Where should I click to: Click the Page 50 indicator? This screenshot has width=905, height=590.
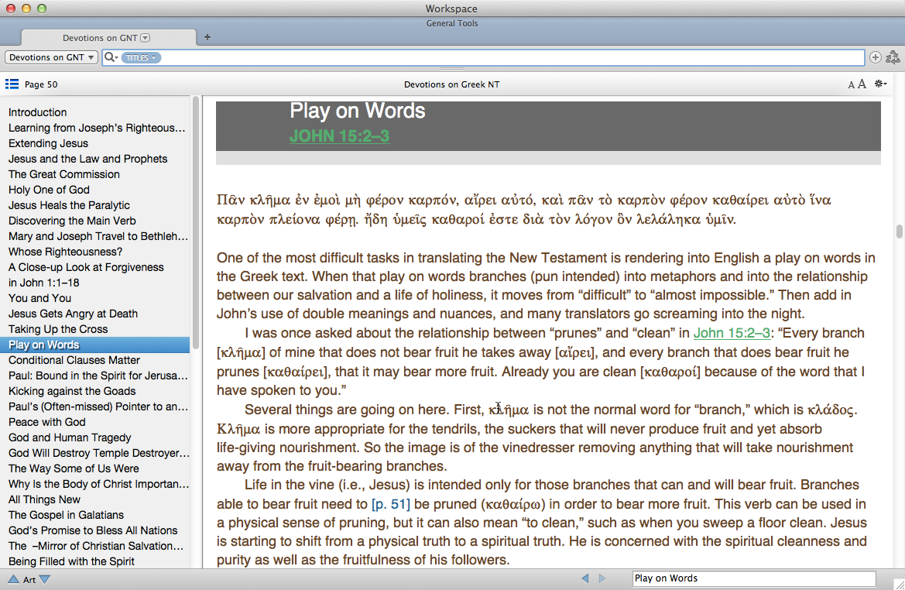pos(41,84)
